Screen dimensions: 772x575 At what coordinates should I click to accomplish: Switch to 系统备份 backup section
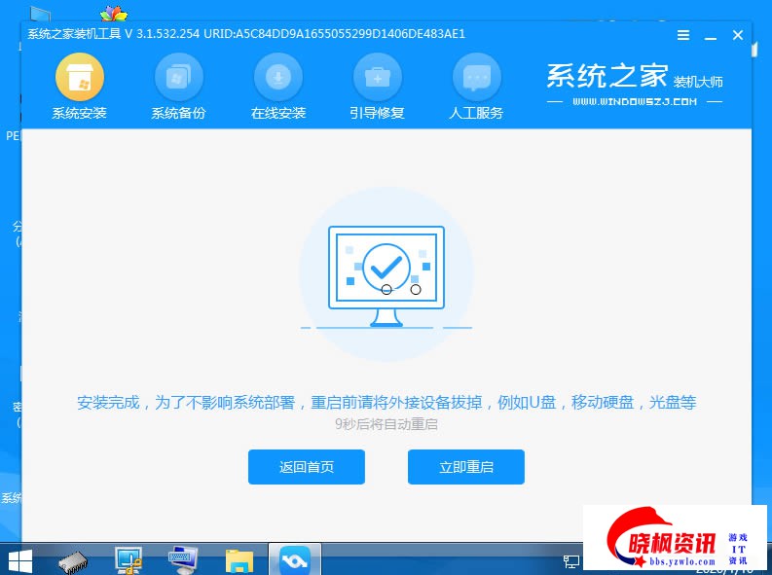(178, 87)
